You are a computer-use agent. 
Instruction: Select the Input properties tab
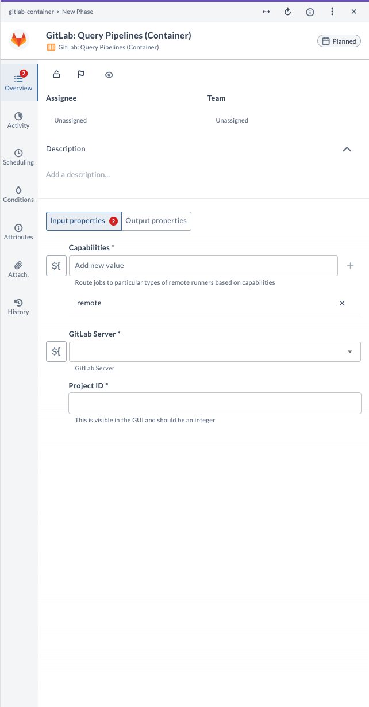pyautogui.click(x=84, y=221)
